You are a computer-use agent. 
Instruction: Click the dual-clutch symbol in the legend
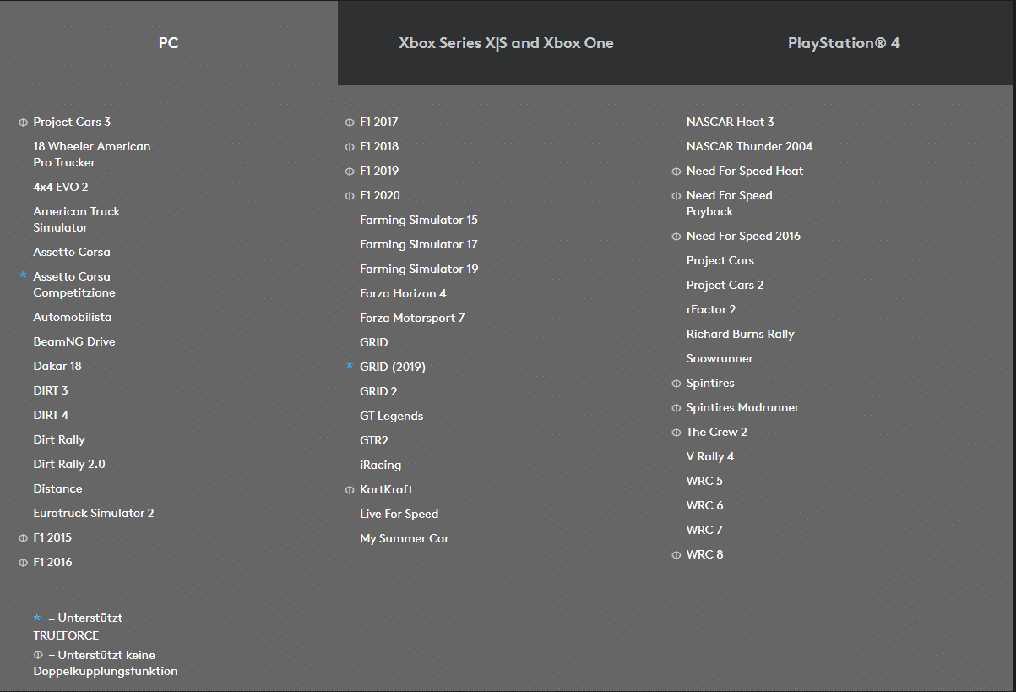[x=38, y=655]
